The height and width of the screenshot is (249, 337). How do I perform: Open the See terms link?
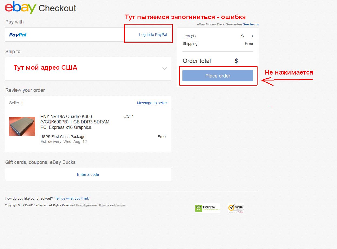251,24
